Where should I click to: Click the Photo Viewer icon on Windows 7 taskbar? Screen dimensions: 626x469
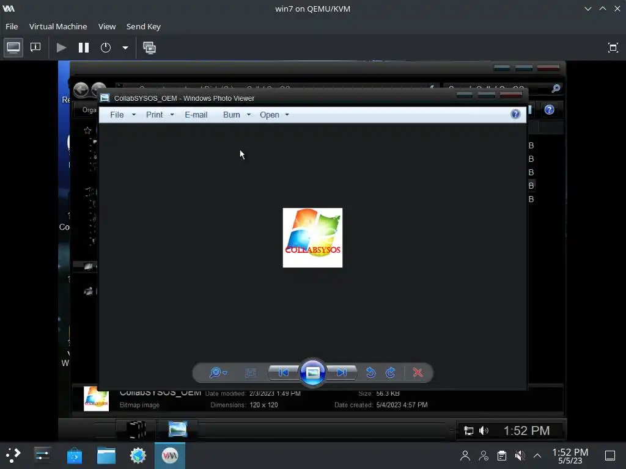point(178,429)
